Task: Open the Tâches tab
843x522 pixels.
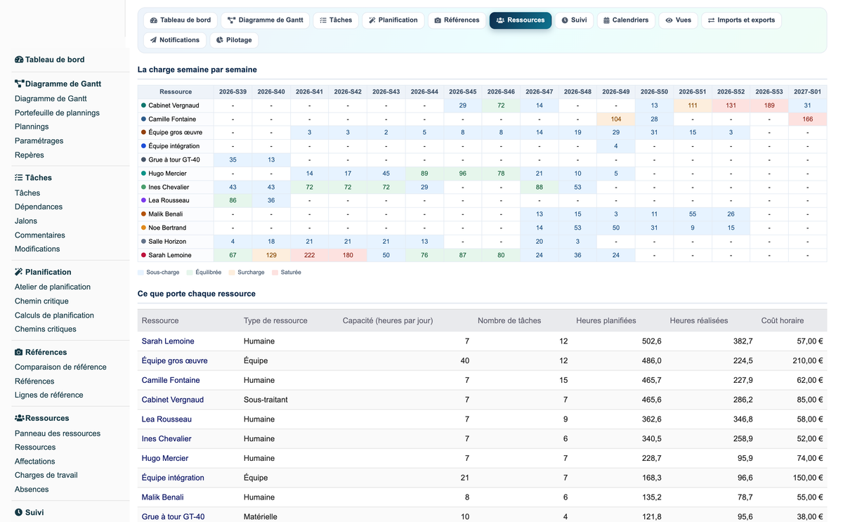Action: 336,20
